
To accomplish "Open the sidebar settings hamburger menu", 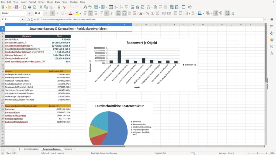I will [272, 19].
